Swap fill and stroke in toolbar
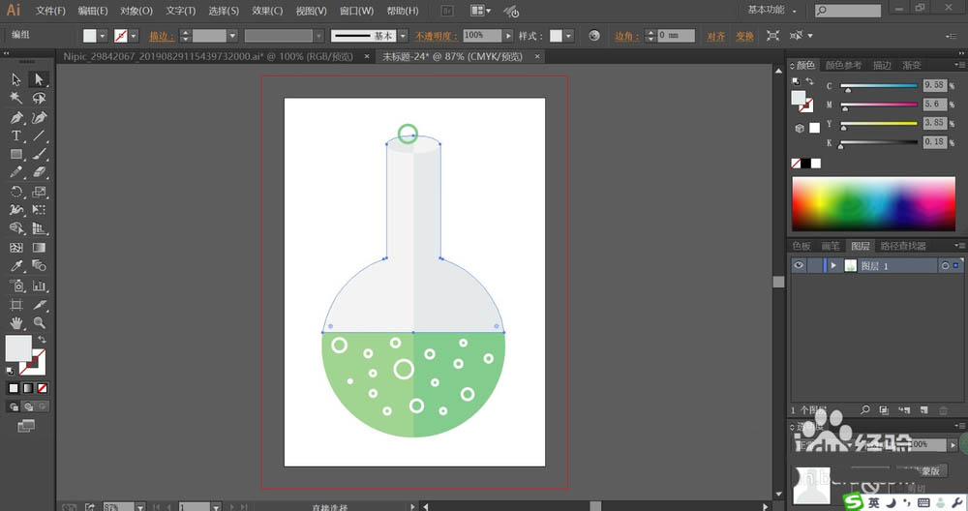Screen dimensions: 968x511 (42, 340)
